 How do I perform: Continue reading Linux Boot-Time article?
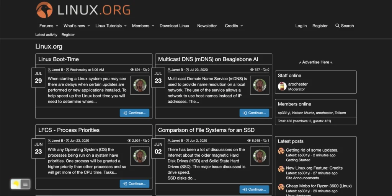(134, 113)
